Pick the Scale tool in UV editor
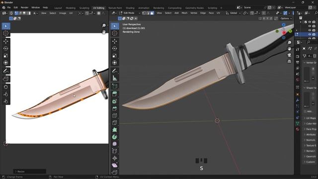 pos(5,56)
